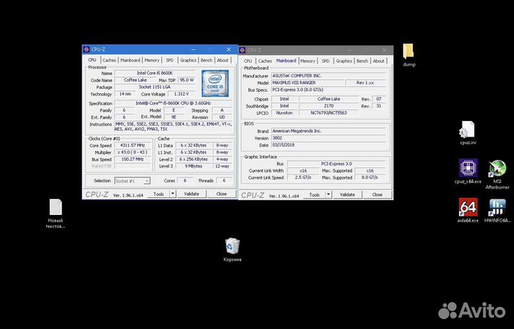Switch to Caches tab in left CPU-Z window
This screenshot has width=514, height=329.
(109, 61)
